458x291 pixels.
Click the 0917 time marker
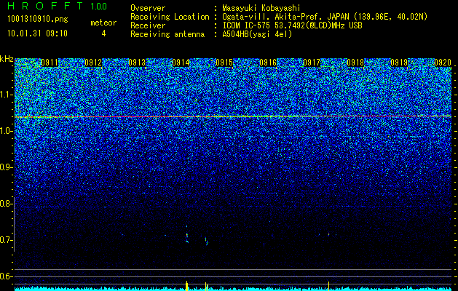point(312,63)
